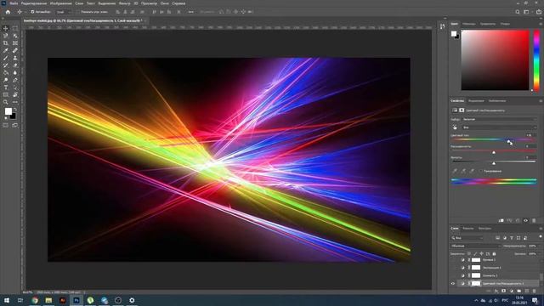Open the Набор preset dropdown
The height and width of the screenshot is (306, 544).
[499, 119]
